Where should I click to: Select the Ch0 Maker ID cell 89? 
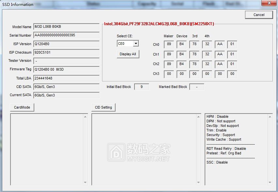click(169, 44)
